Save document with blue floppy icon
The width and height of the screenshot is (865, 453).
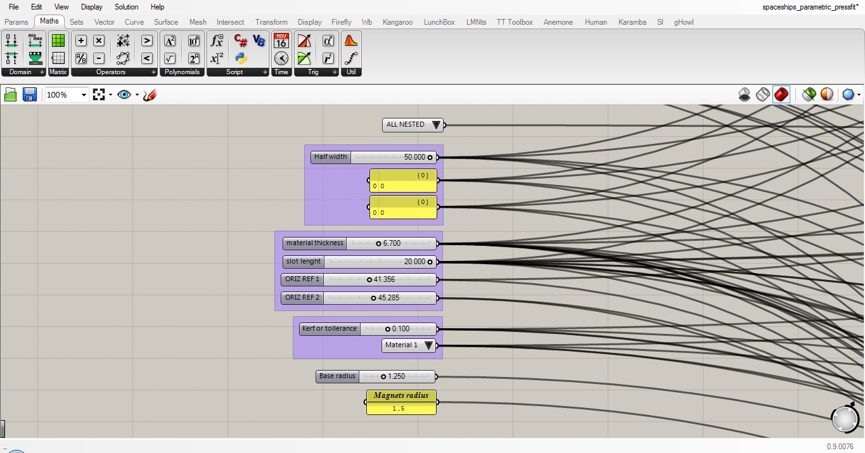click(x=29, y=94)
